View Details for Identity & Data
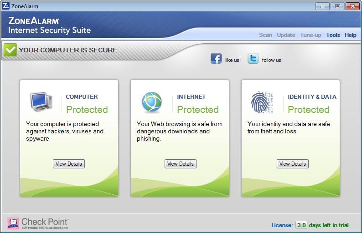Image resolution: width=362 pixels, height=233 pixels. 293,164
